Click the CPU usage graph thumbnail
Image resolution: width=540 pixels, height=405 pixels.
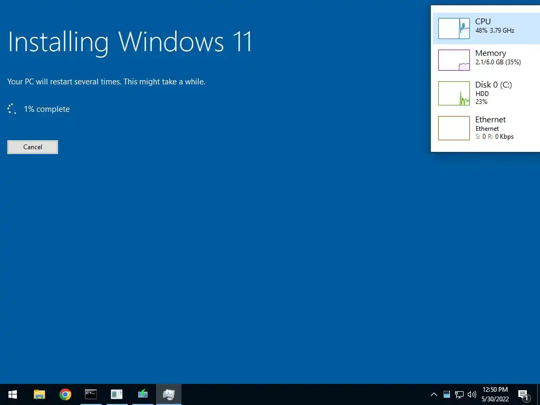pyautogui.click(x=454, y=28)
